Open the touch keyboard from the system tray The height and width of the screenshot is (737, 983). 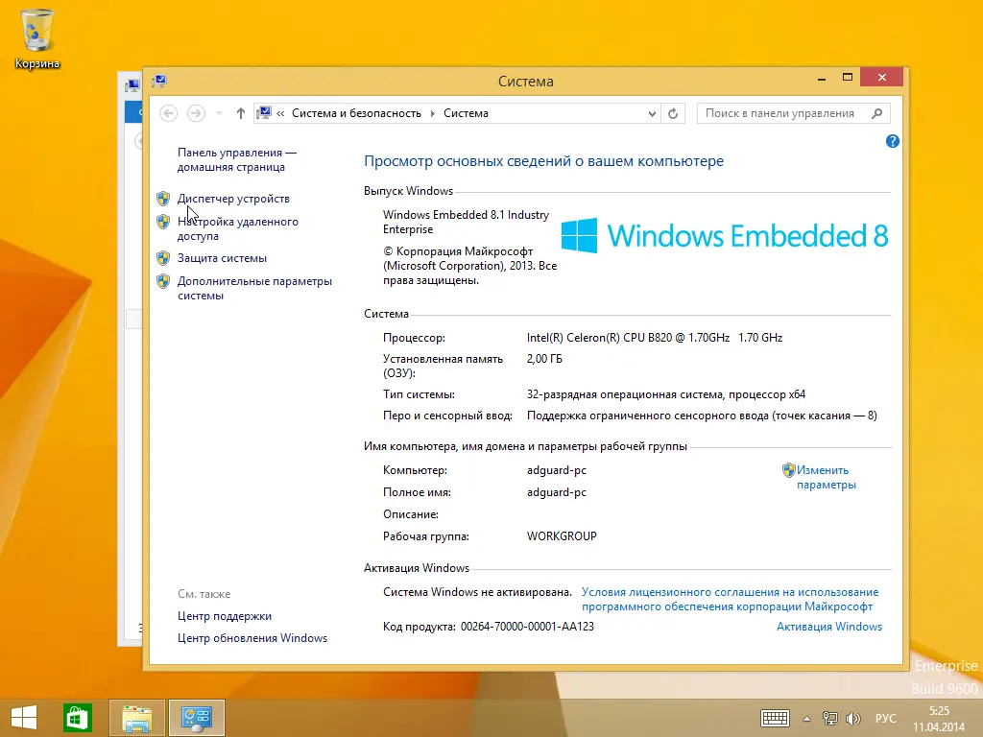[x=774, y=718]
